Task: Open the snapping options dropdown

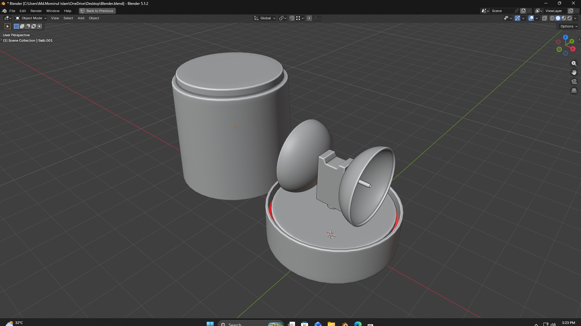Action: 300,18
